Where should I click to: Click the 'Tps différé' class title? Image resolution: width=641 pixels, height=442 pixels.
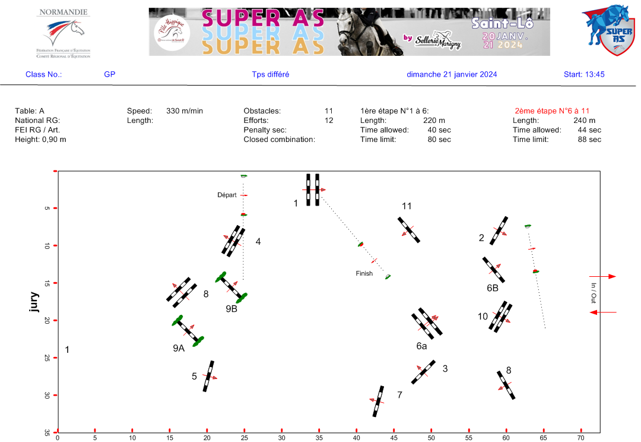(x=270, y=74)
